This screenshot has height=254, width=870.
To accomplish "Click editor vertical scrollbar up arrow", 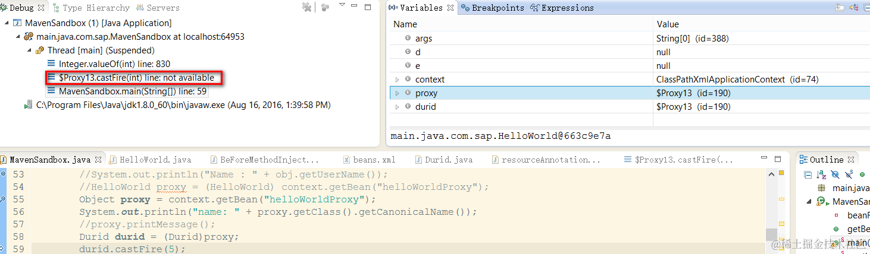I will (771, 174).
